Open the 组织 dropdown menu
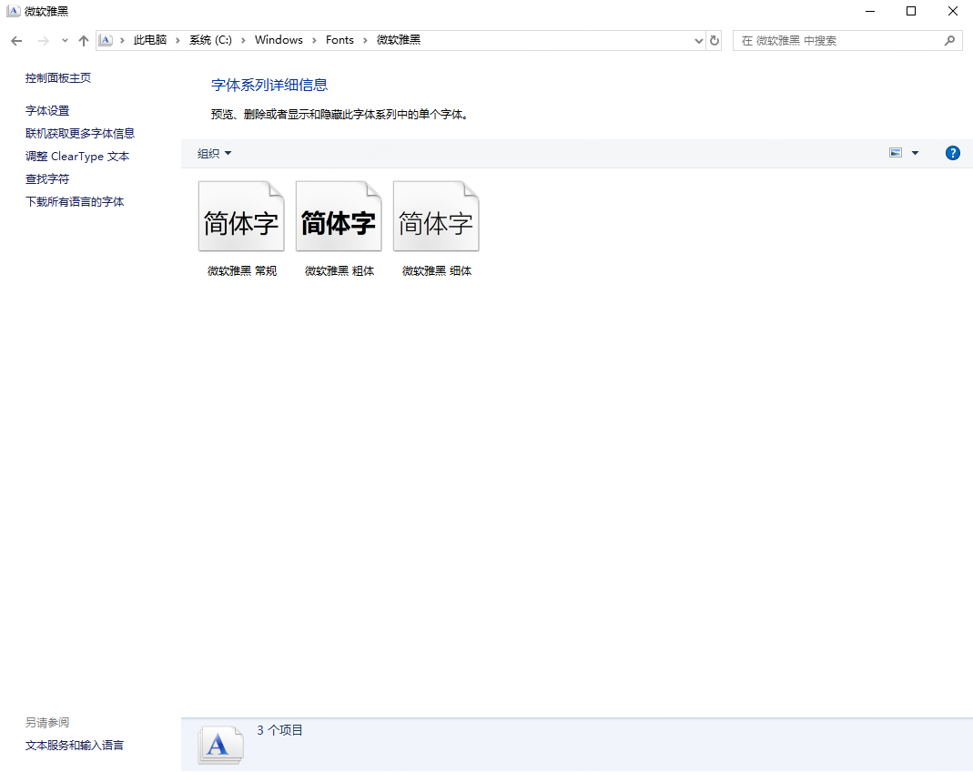Screen dimensions: 973x772 pos(213,153)
